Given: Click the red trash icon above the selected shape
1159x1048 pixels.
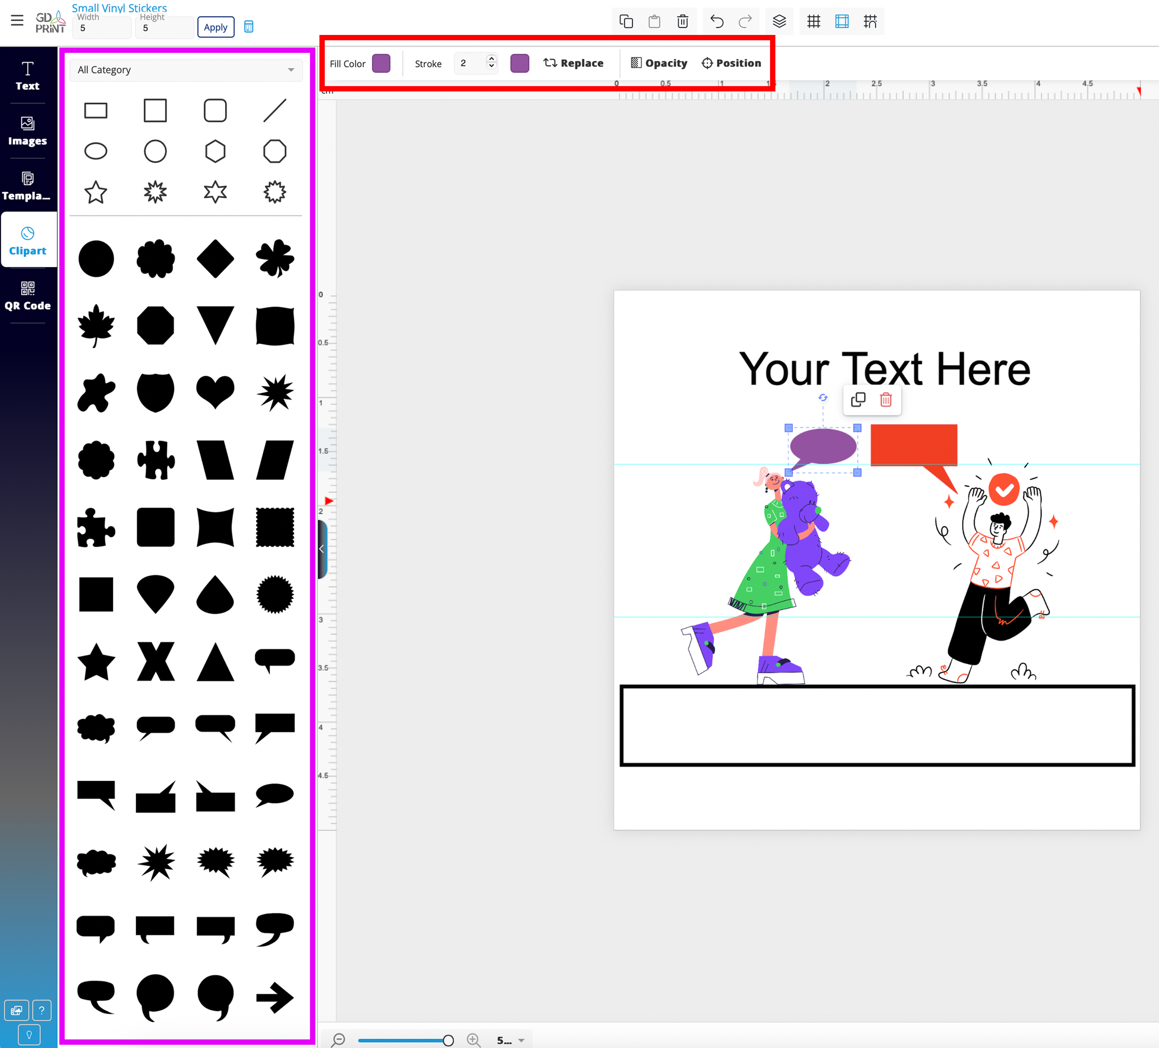Looking at the screenshot, I should [x=886, y=399].
